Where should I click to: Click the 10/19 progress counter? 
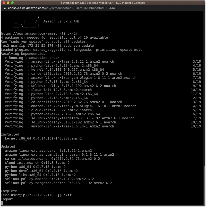pyautogui.click(x=196, y=90)
